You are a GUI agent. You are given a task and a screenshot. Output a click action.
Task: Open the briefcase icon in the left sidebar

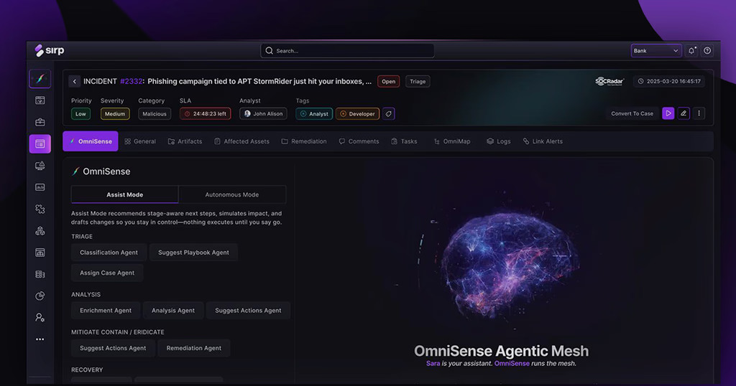click(40, 122)
